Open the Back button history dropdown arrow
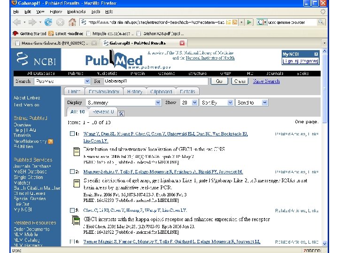Viewport: 338px width, 253px height. pyautogui.click(x=24, y=22)
